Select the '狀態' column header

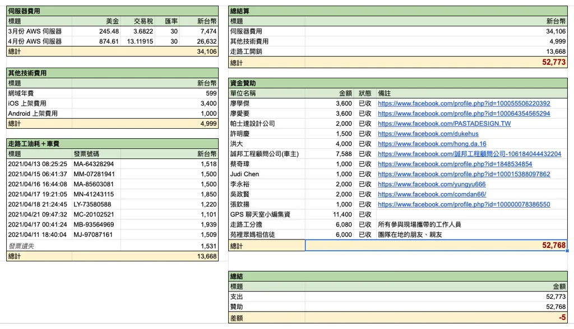pos(364,93)
